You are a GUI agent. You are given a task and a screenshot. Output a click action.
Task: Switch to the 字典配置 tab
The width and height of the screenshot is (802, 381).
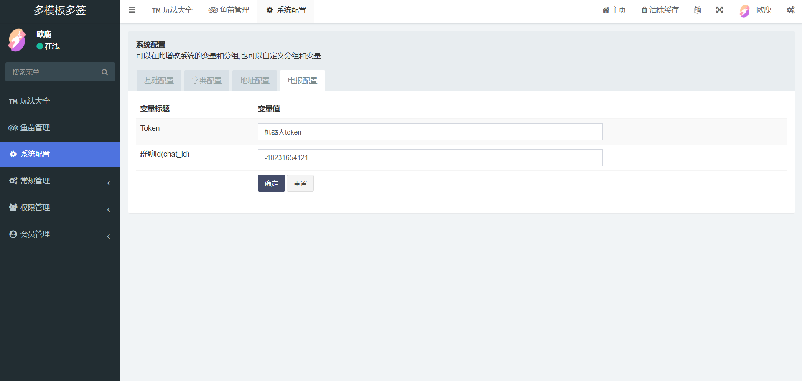206,81
